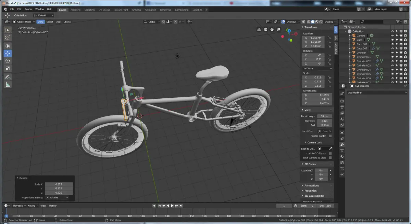This screenshot has height=224, width=411.
Task: Collapse the Transform panel
Action: click(x=302, y=27)
